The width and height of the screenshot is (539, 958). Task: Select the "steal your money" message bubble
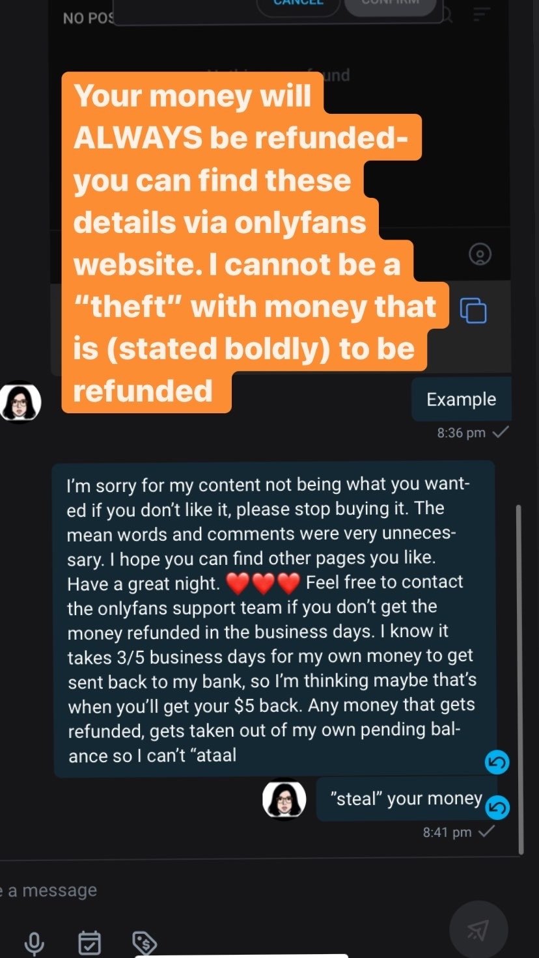[x=406, y=799]
